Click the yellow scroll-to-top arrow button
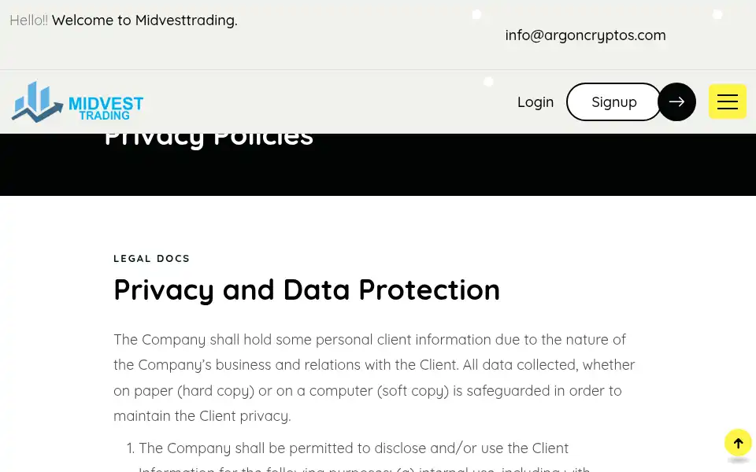756x472 pixels. tap(738, 443)
